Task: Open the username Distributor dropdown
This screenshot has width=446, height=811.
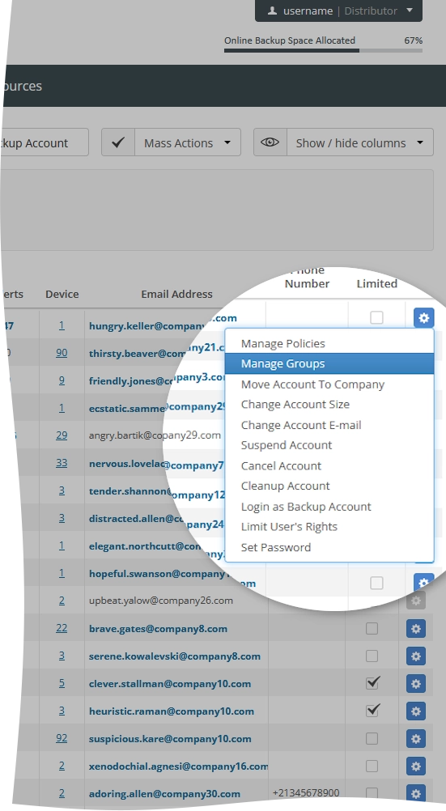Action: (x=338, y=11)
